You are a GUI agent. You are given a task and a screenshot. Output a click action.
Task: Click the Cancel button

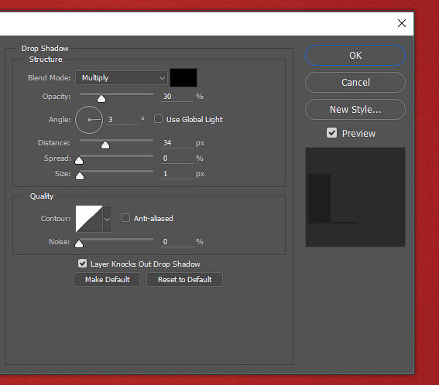coord(355,83)
